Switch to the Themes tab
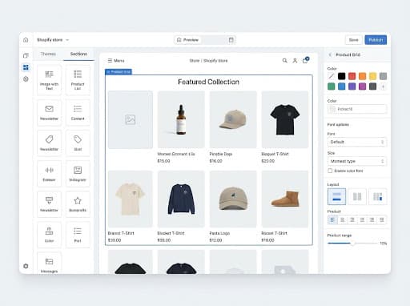 [48, 54]
